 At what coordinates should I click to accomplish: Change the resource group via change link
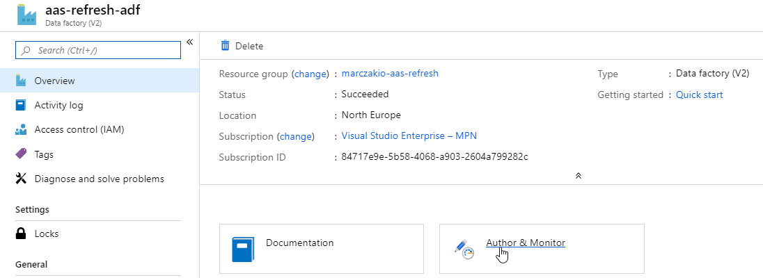pyautogui.click(x=310, y=74)
